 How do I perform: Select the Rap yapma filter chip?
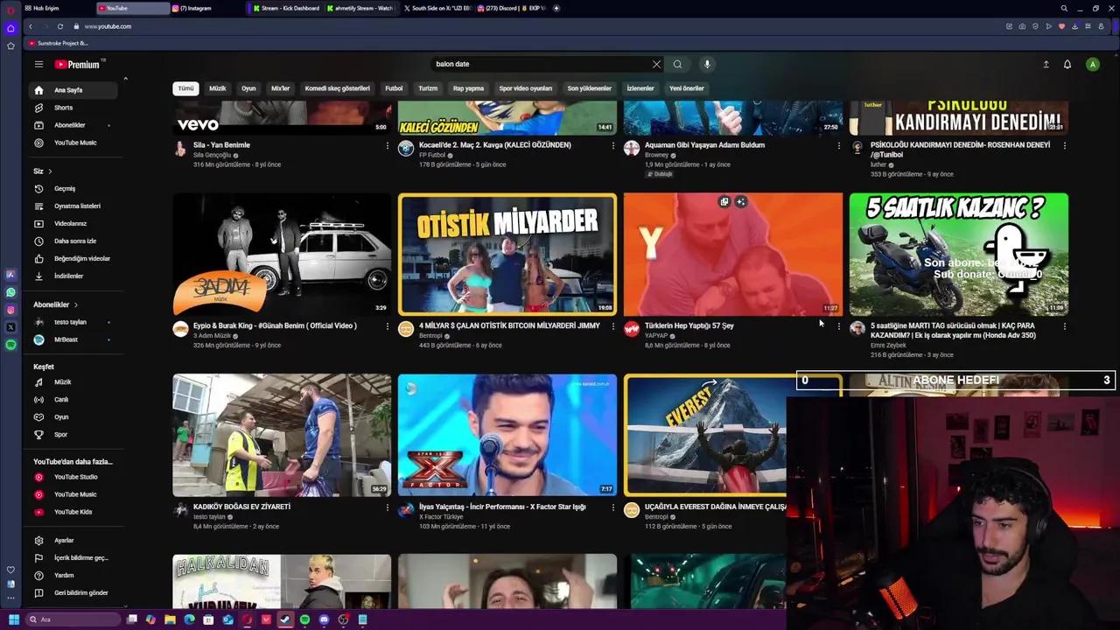coord(468,88)
